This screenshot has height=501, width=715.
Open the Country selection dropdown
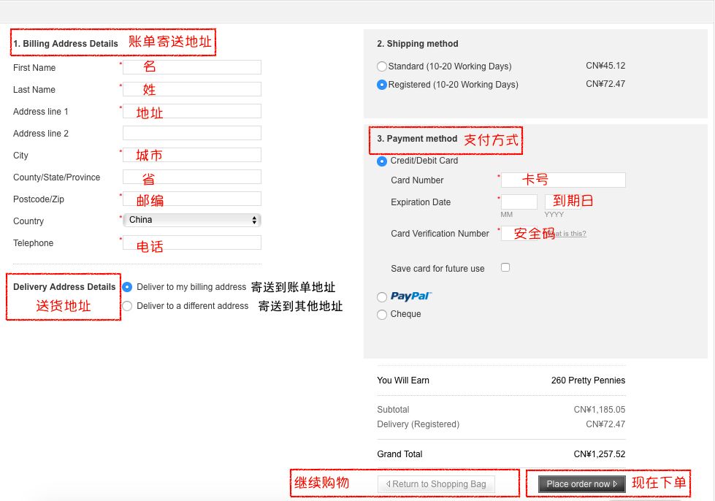click(191, 220)
